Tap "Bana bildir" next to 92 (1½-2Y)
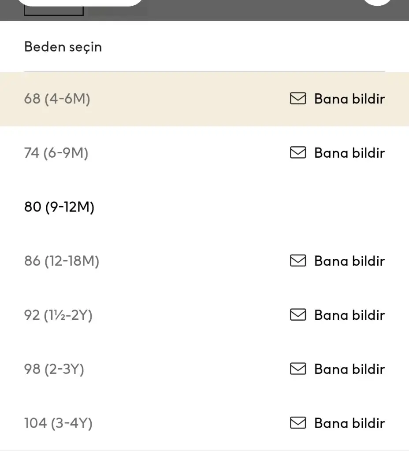The width and height of the screenshot is (409, 451). click(x=349, y=315)
